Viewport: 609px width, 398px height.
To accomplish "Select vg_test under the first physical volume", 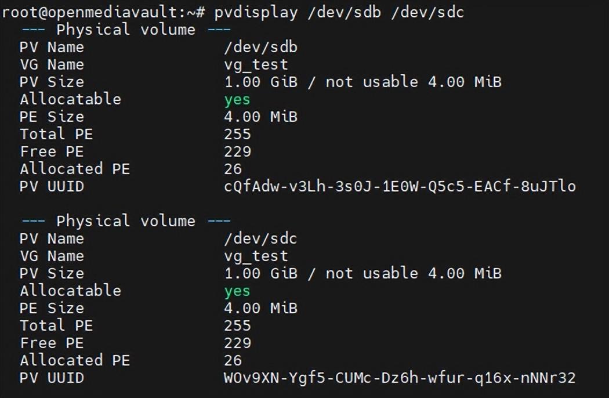I will 256,65.
